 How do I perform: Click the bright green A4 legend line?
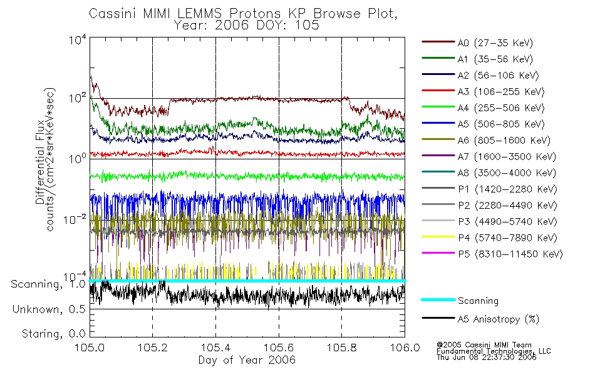click(x=438, y=107)
